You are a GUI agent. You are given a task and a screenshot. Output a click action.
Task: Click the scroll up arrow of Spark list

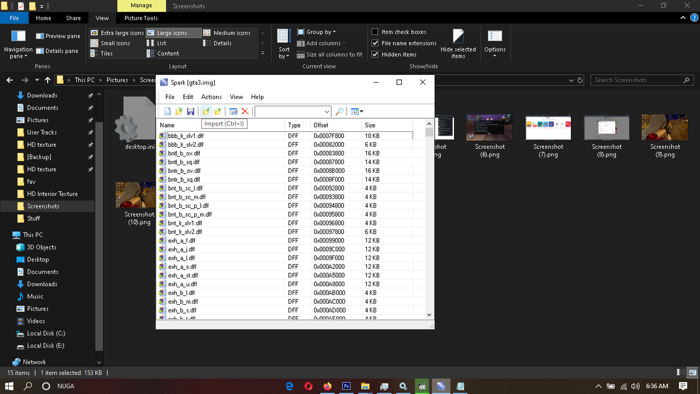point(429,123)
